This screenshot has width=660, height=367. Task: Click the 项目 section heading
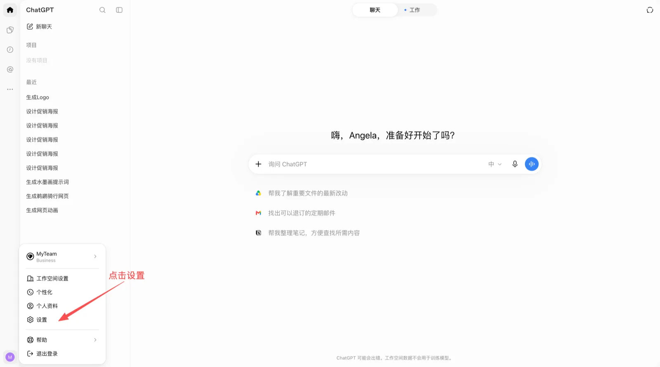[31, 45]
